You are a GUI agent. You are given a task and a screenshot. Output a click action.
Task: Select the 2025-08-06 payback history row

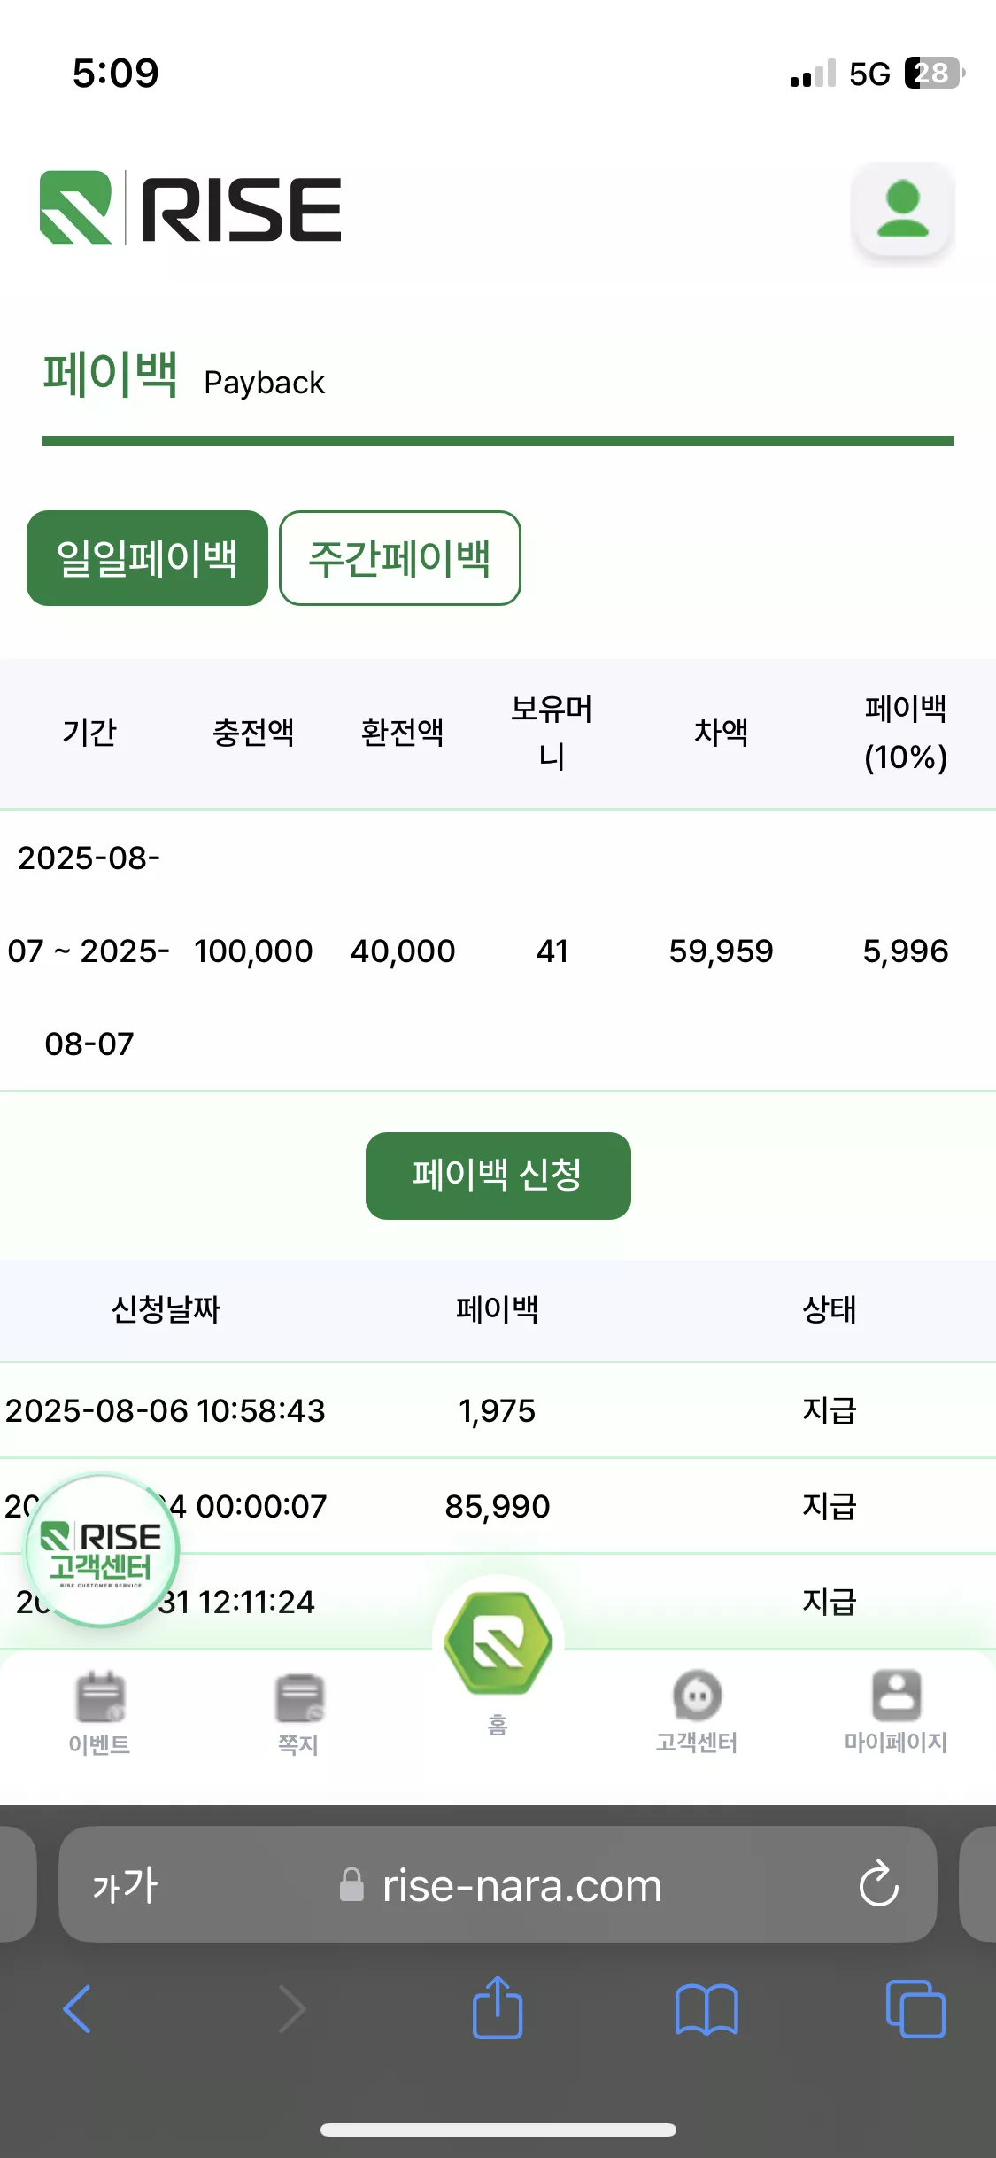(498, 1410)
